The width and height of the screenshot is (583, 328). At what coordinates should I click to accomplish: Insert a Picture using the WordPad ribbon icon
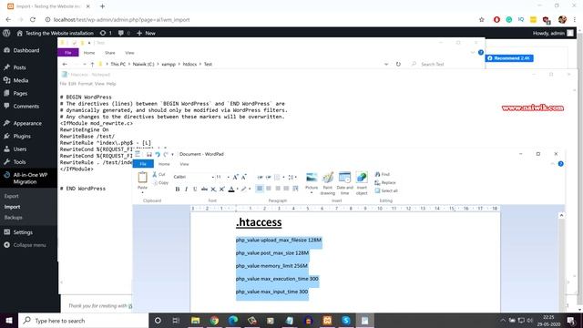[x=312, y=178]
